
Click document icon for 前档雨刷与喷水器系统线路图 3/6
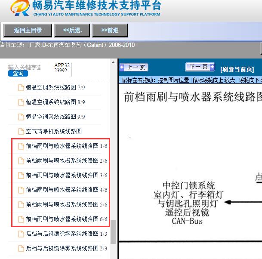point(21,176)
